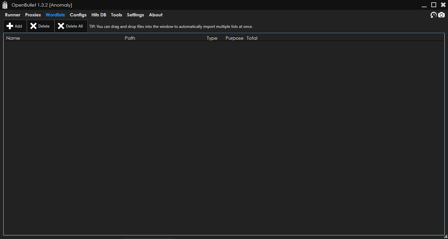The width and height of the screenshot is (448, 239).
Task: Open the Runner tab
Action: click(12, 15)
